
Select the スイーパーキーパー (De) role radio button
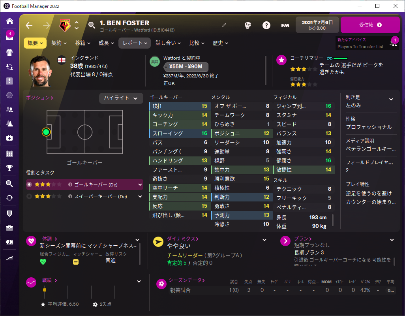[x=29, y=196]
